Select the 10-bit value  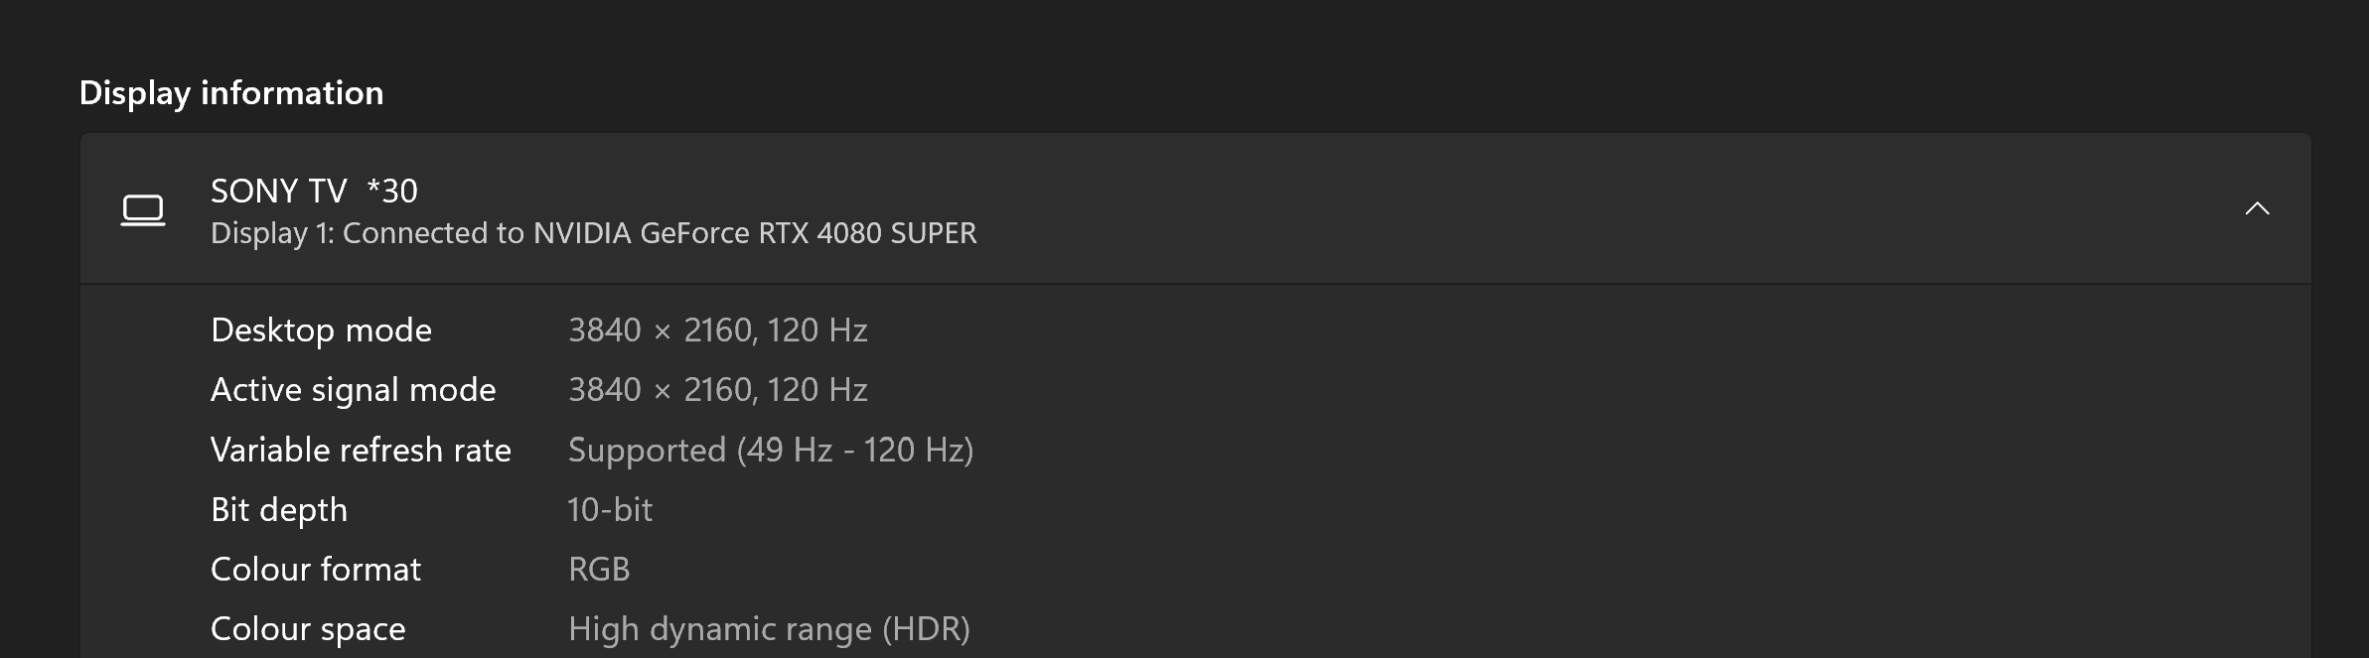pos(610,510)
